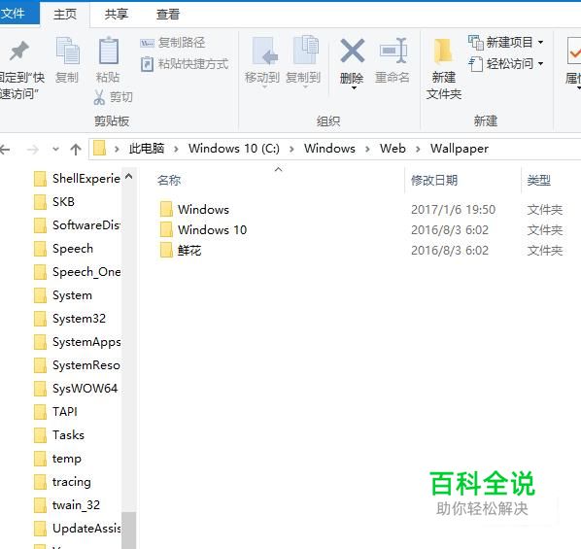The height and width of the screenshot is (549, 581).
Task: Click the Windows folder icon in file list
Action: pyautogui.click(x=166, y=209)
